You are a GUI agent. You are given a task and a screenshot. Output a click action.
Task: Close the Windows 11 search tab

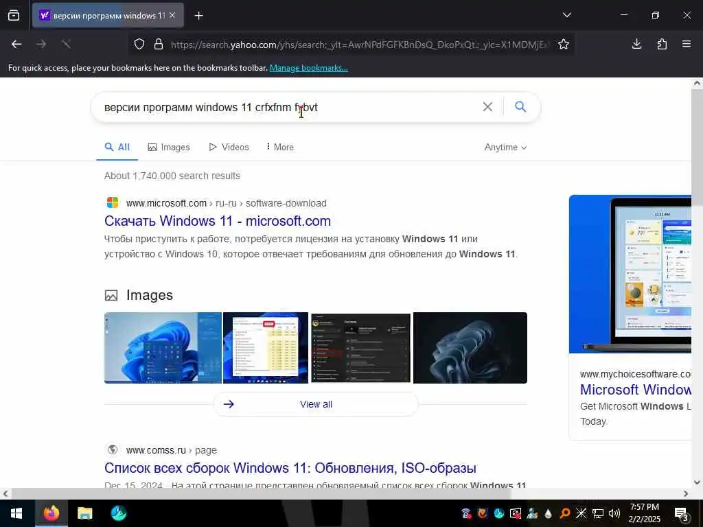pyautogui.click(x=172, y=15)
